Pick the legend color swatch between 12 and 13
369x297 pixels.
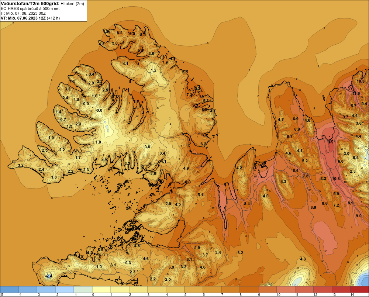point(323,290)
